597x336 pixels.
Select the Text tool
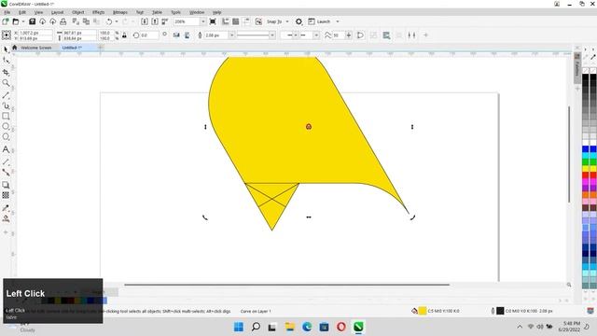click(6, 149)
